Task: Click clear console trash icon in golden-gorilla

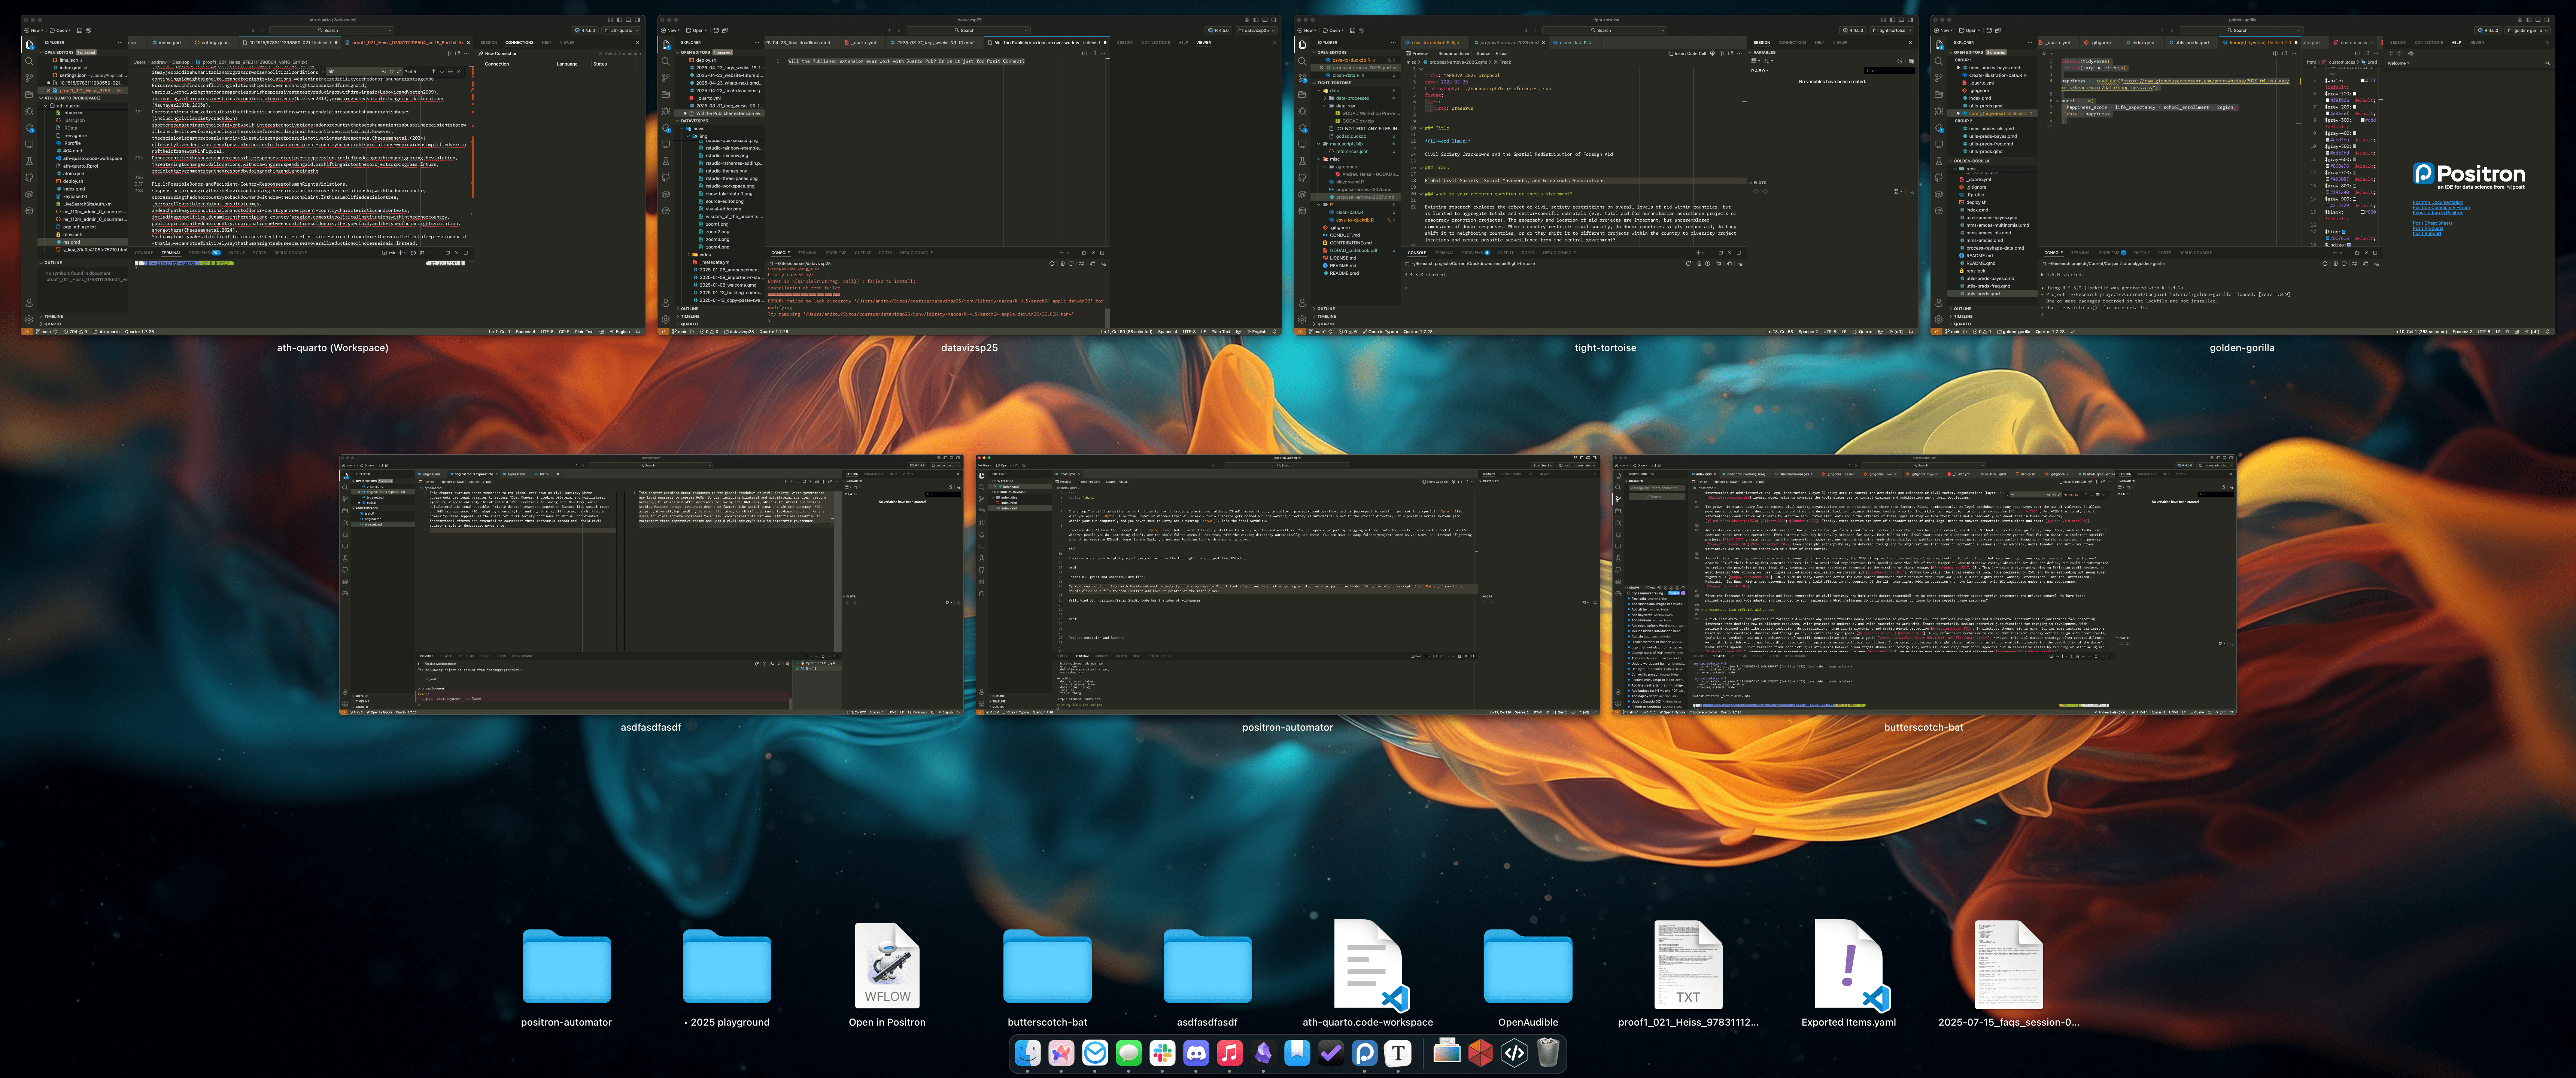Action: click(2336, 264)
